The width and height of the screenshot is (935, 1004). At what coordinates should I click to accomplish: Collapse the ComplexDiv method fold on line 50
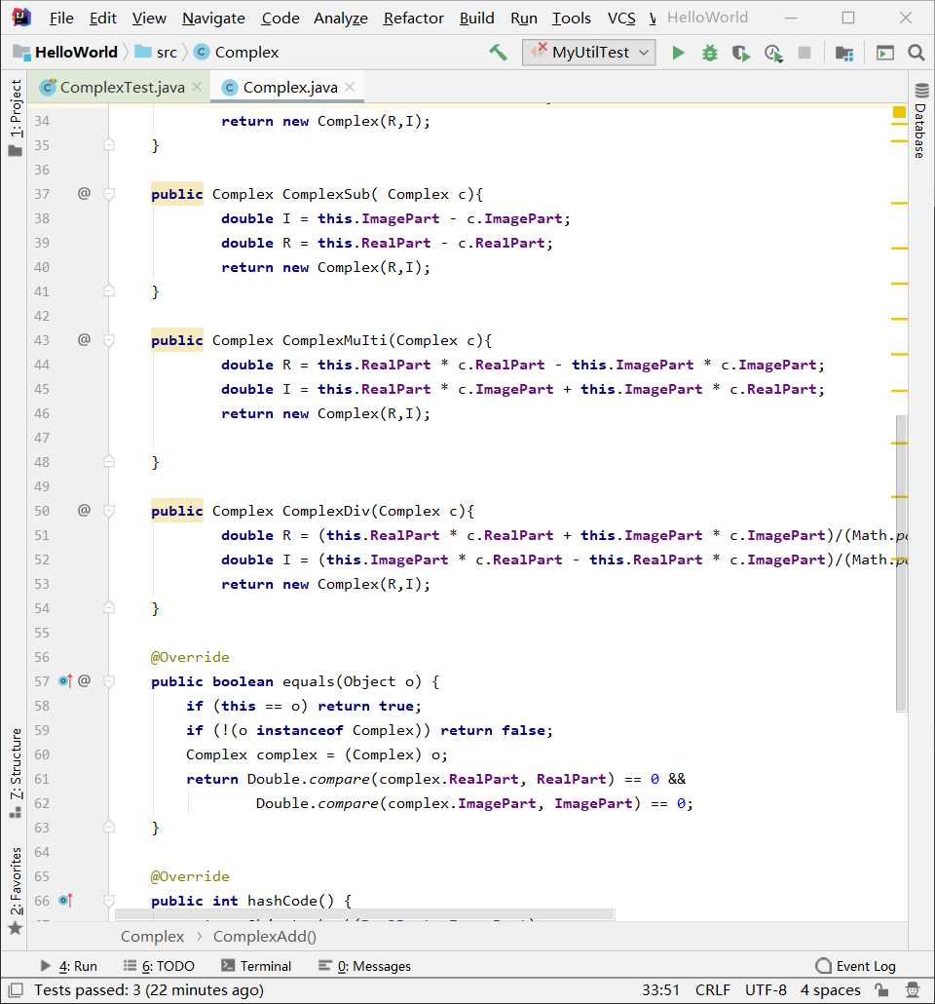[109, 511]
